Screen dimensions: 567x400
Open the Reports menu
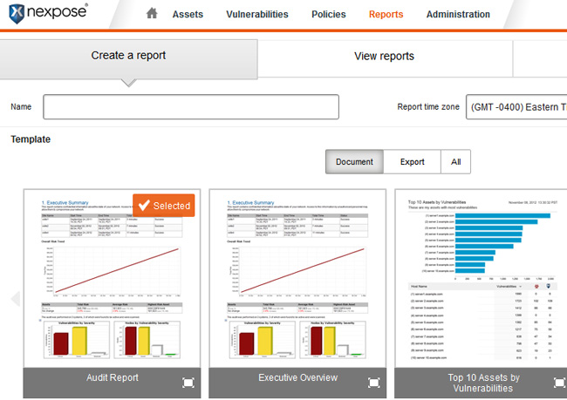point(386,15)
